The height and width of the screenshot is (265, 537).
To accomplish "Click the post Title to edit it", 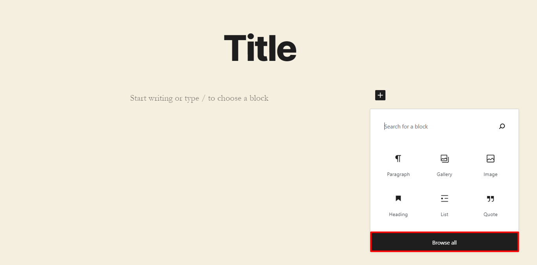I will point(260,47).
